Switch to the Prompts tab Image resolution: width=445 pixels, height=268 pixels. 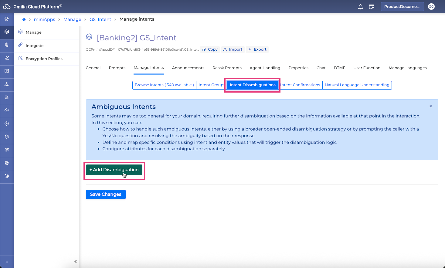click(x=117, y=68)
